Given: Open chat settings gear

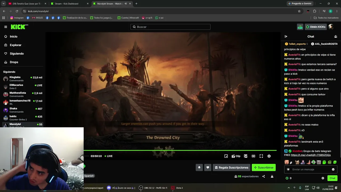Looking at the screenshot, I should point(323,178).
